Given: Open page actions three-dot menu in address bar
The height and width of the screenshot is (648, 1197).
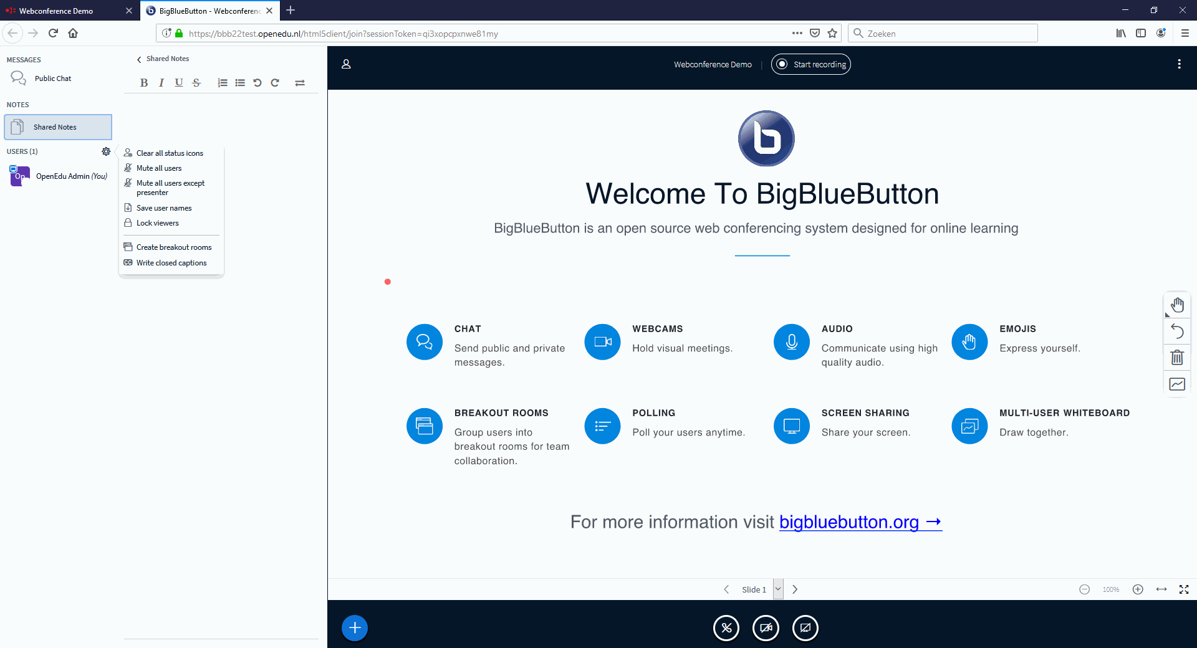Looking at the screenshot, I should tap(797, 34).
